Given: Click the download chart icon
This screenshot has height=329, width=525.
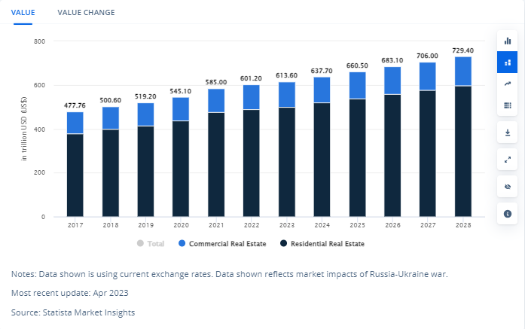Looking at the screenshot, I should click(507, 133).
